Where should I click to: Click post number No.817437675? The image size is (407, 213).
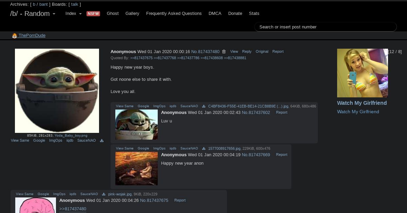154,200
